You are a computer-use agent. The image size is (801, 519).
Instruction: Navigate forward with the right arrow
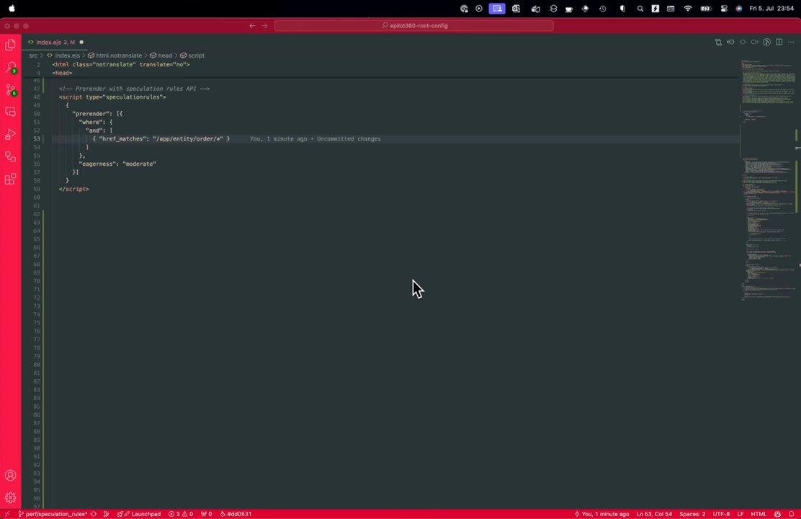click(x=264, y=25)
